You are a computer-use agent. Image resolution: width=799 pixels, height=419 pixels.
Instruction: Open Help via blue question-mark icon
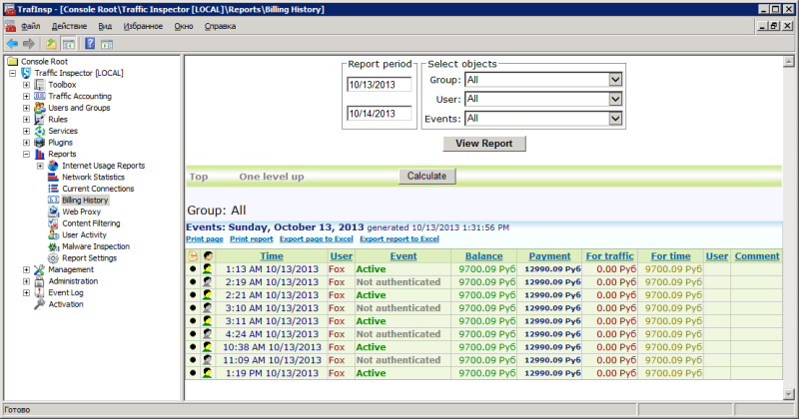pyautogui.click(x=90, y=44)
